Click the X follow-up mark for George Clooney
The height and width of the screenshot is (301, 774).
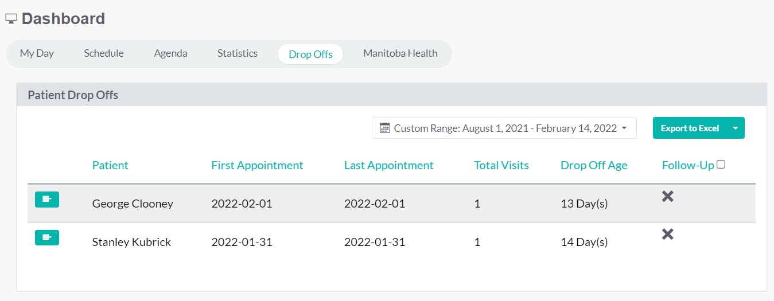[x=667, y=196]
